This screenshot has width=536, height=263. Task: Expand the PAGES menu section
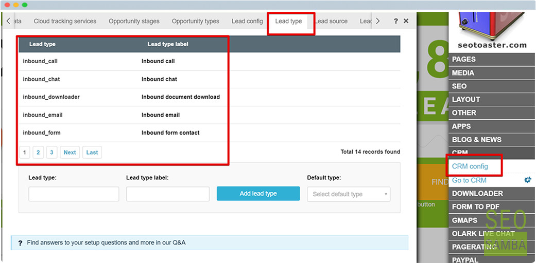(492, 60)
